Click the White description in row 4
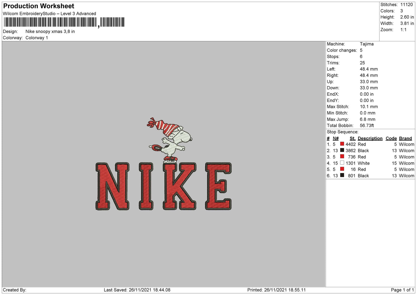This screenshot has height=295, width=417. (364, 163)
